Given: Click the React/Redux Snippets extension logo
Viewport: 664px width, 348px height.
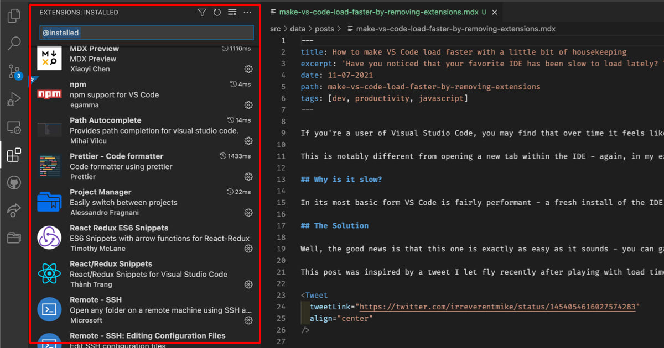Looking at the screenshot, I should coord(49,273).
